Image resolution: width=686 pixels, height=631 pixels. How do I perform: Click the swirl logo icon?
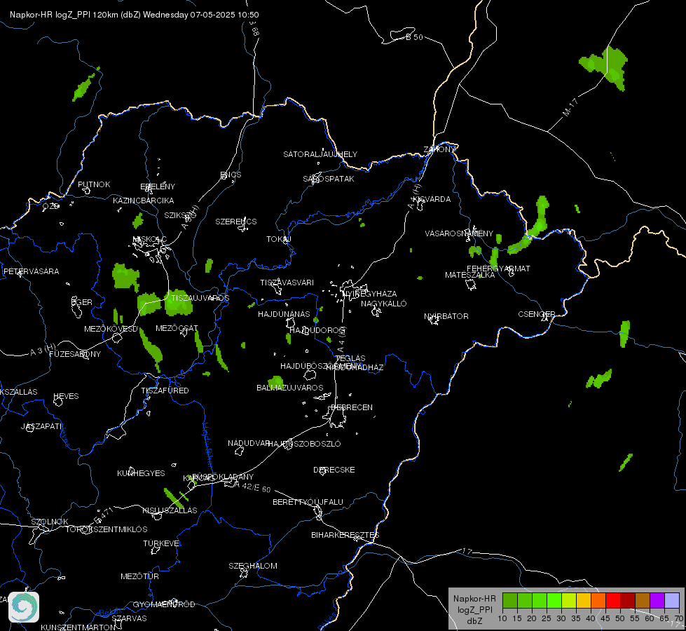[x=24, y=607]
